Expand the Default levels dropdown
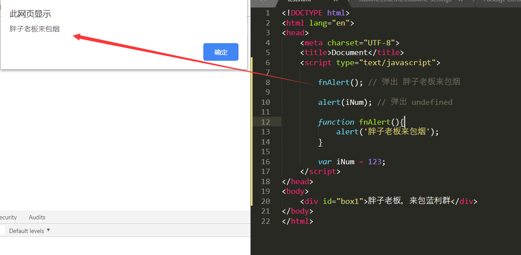Image resolution: width=521 pixels, height=255 pixels. coord(29,230)
